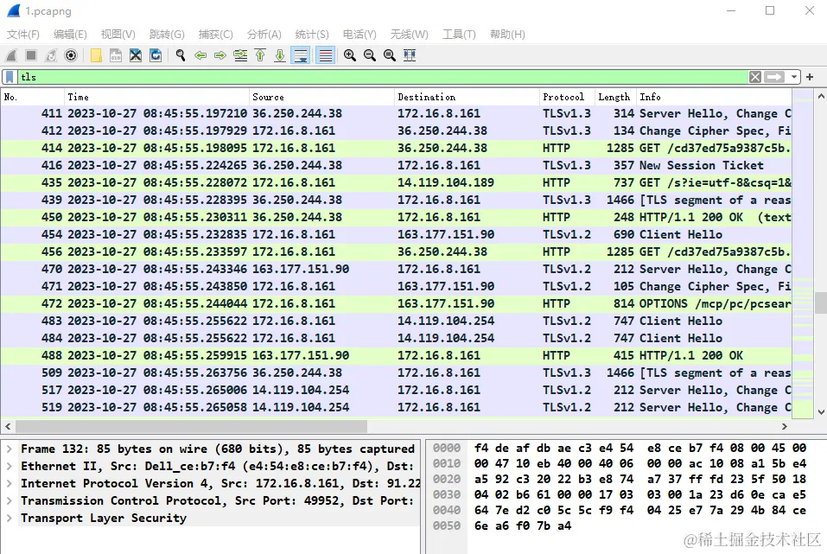Open capture options gear icon
This screenshot has height=554, width=827.
71,55
